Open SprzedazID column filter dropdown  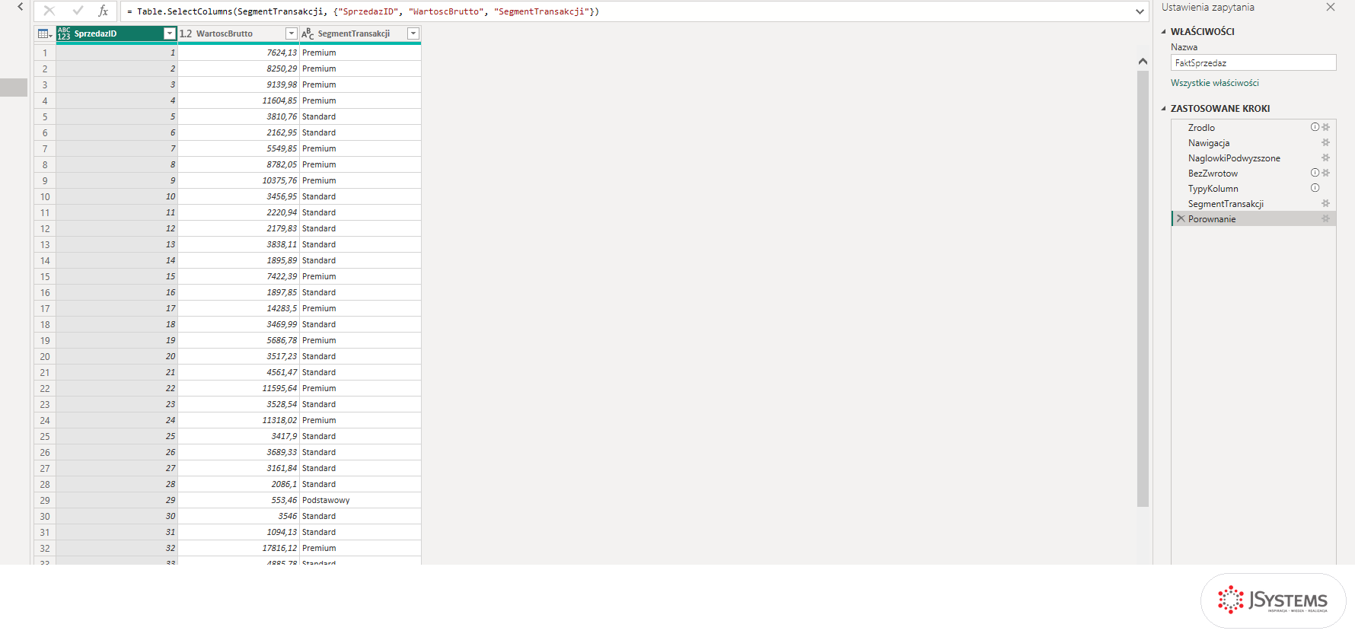170,33
